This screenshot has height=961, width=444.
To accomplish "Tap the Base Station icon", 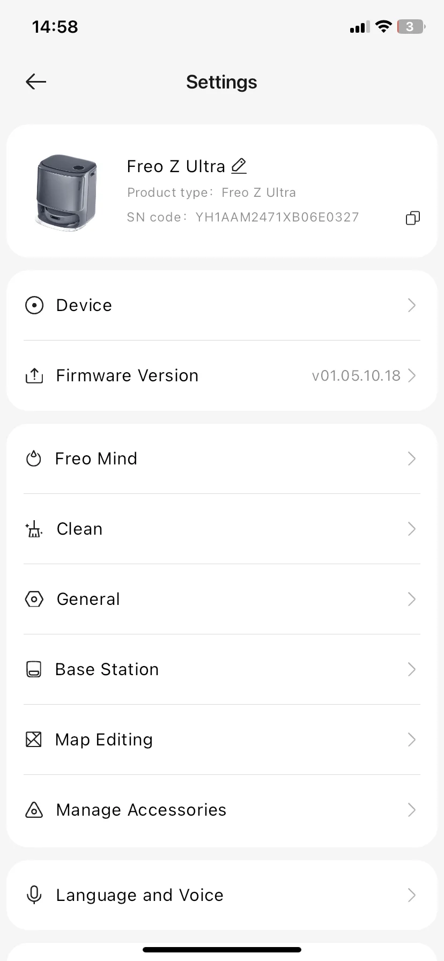I will click(34, 669).
